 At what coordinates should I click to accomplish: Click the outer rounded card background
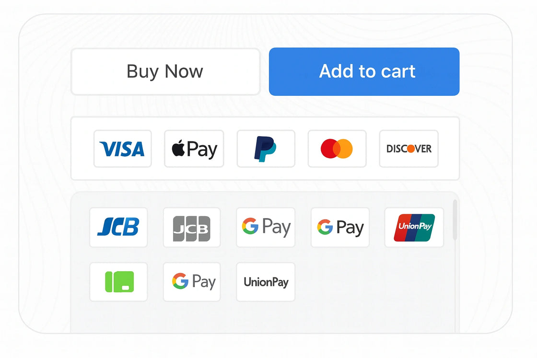[x=44, y=192]
